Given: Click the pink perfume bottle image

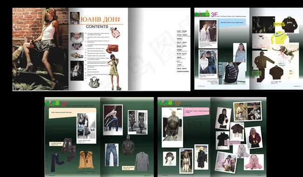Looking at the screenshot, I should tap(115, 33).
